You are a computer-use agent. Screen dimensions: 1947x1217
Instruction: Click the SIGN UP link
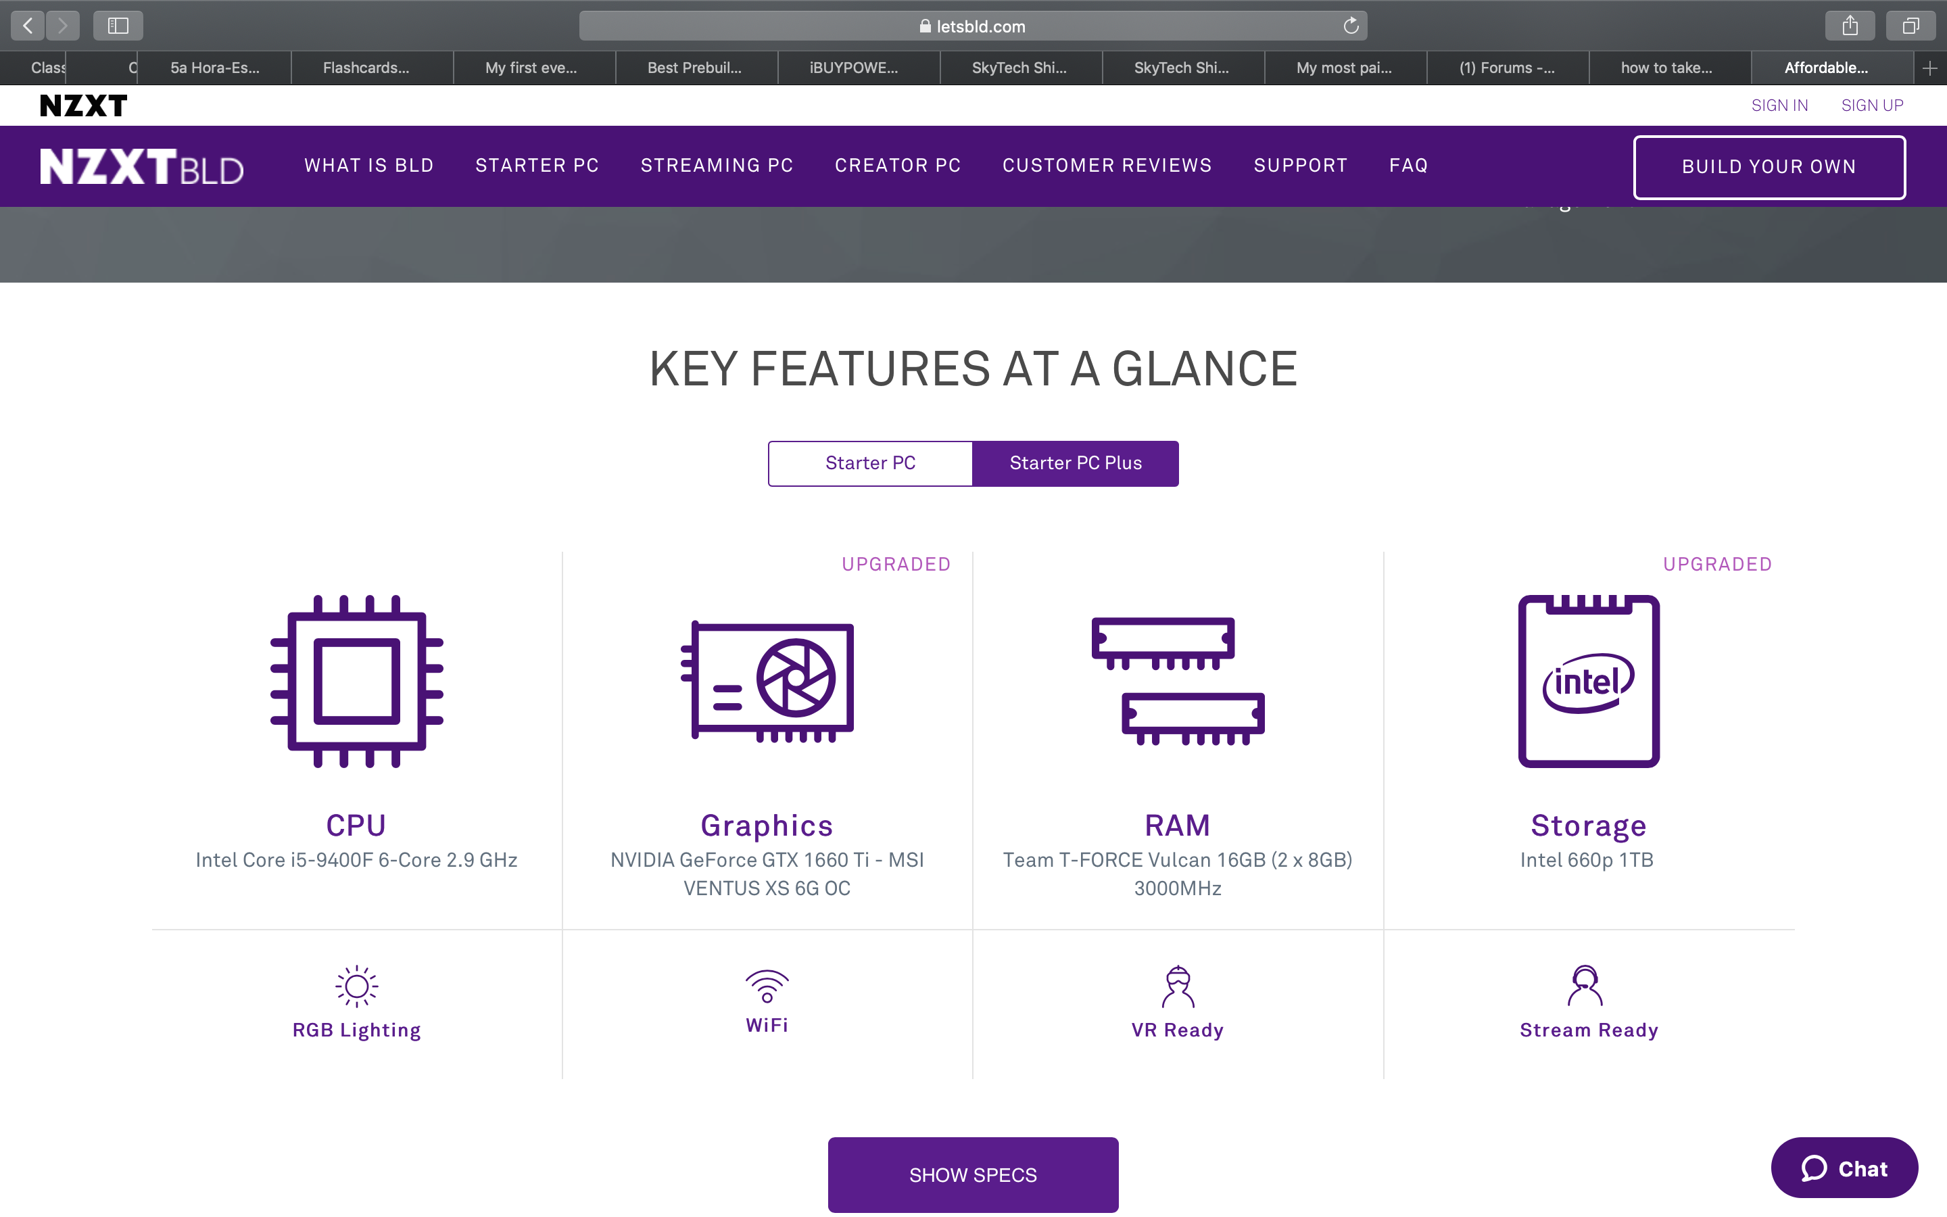click(1872, 105)
